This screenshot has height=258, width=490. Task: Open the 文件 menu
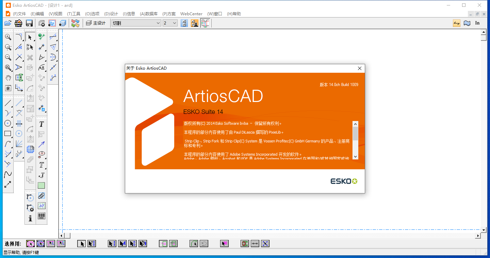19,14
